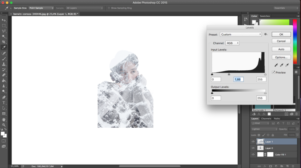Select the Zoom tool
This screenshot has height=168, width=301.
[x=3, y=125]
